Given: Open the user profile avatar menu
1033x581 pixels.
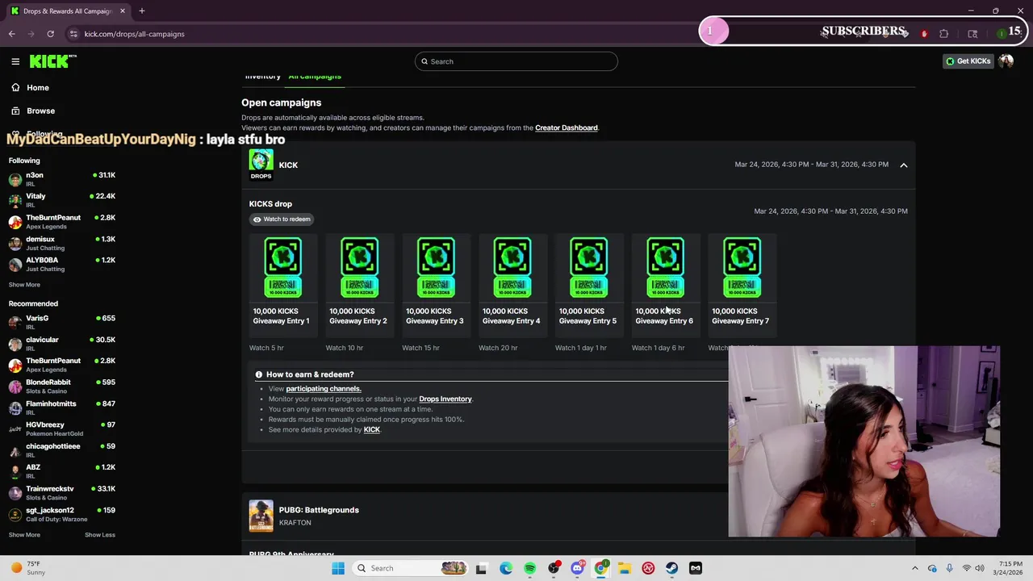Looking at the screenshot, I should point(1006,61).
